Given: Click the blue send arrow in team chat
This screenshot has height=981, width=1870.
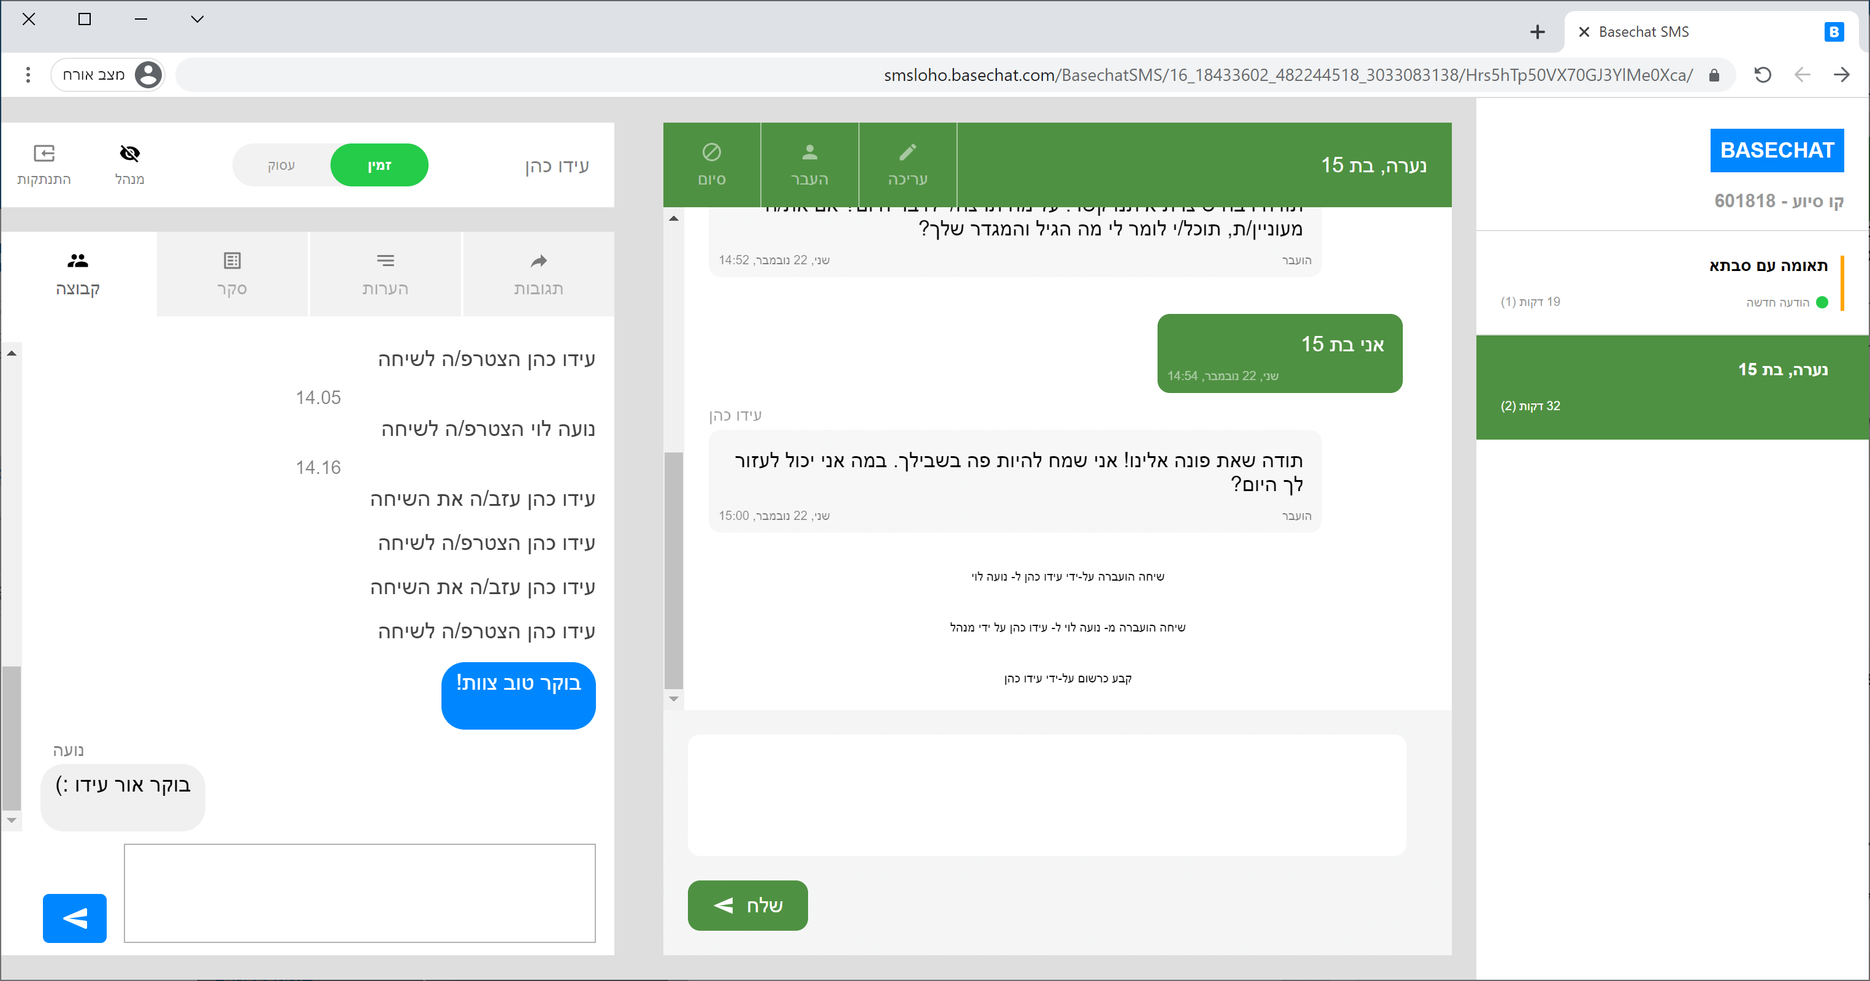Looking at the screenshot, I should (75, 918).
